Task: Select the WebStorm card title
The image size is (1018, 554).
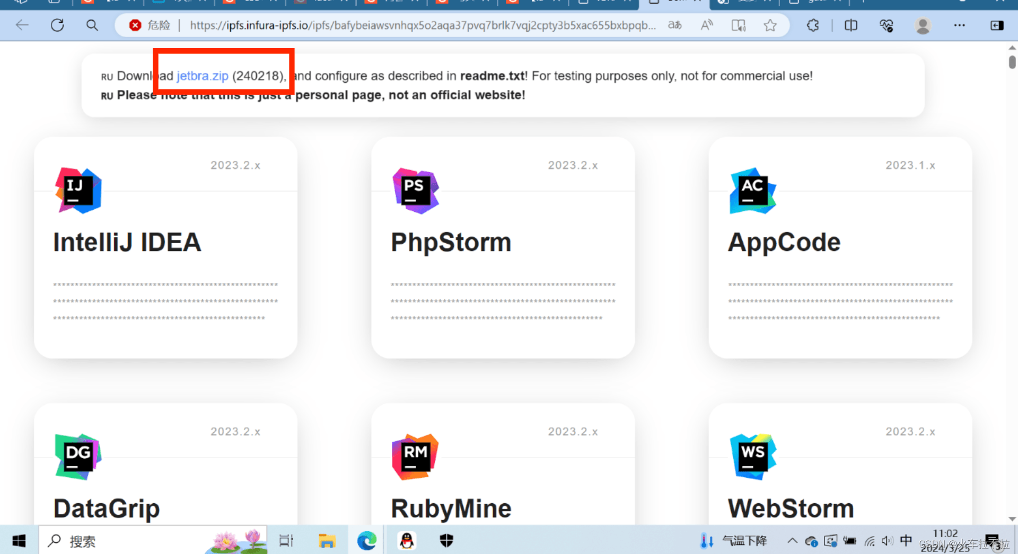Action: click(x=791, y=509)
